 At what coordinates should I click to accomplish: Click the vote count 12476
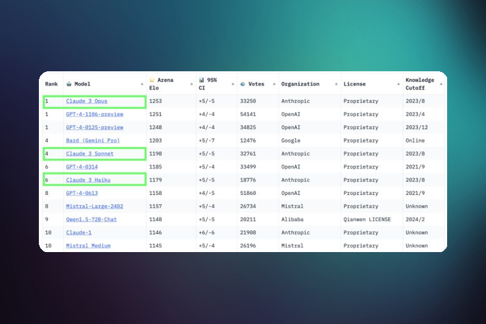tap(248, 141)
